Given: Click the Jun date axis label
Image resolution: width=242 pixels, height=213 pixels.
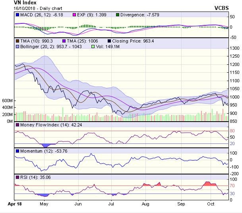Looking at the screenshot, I should (x=78, y=204).
